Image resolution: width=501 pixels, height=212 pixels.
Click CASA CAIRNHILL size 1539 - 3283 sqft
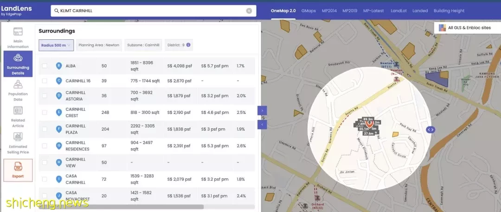[142, 179]
